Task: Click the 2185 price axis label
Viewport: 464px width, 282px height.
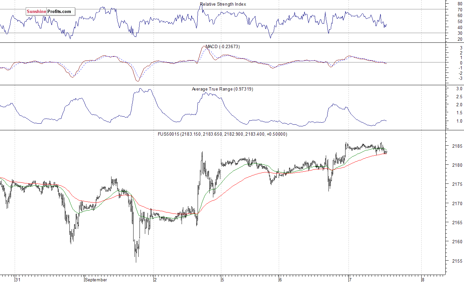Action: coord(458,146)
